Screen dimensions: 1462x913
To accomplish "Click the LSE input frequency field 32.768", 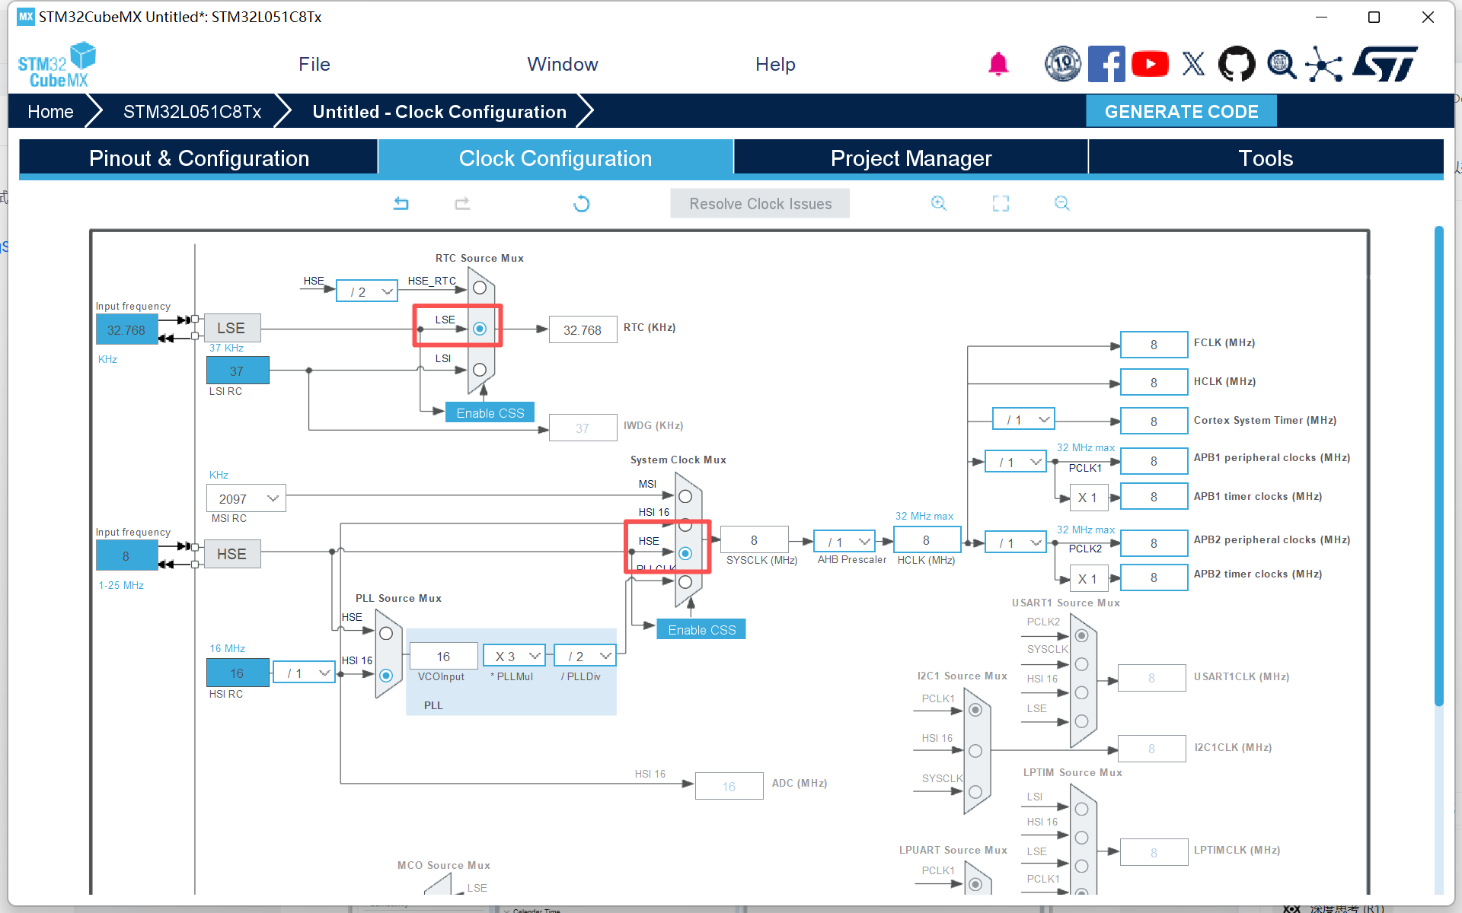I will pos(126,329).
